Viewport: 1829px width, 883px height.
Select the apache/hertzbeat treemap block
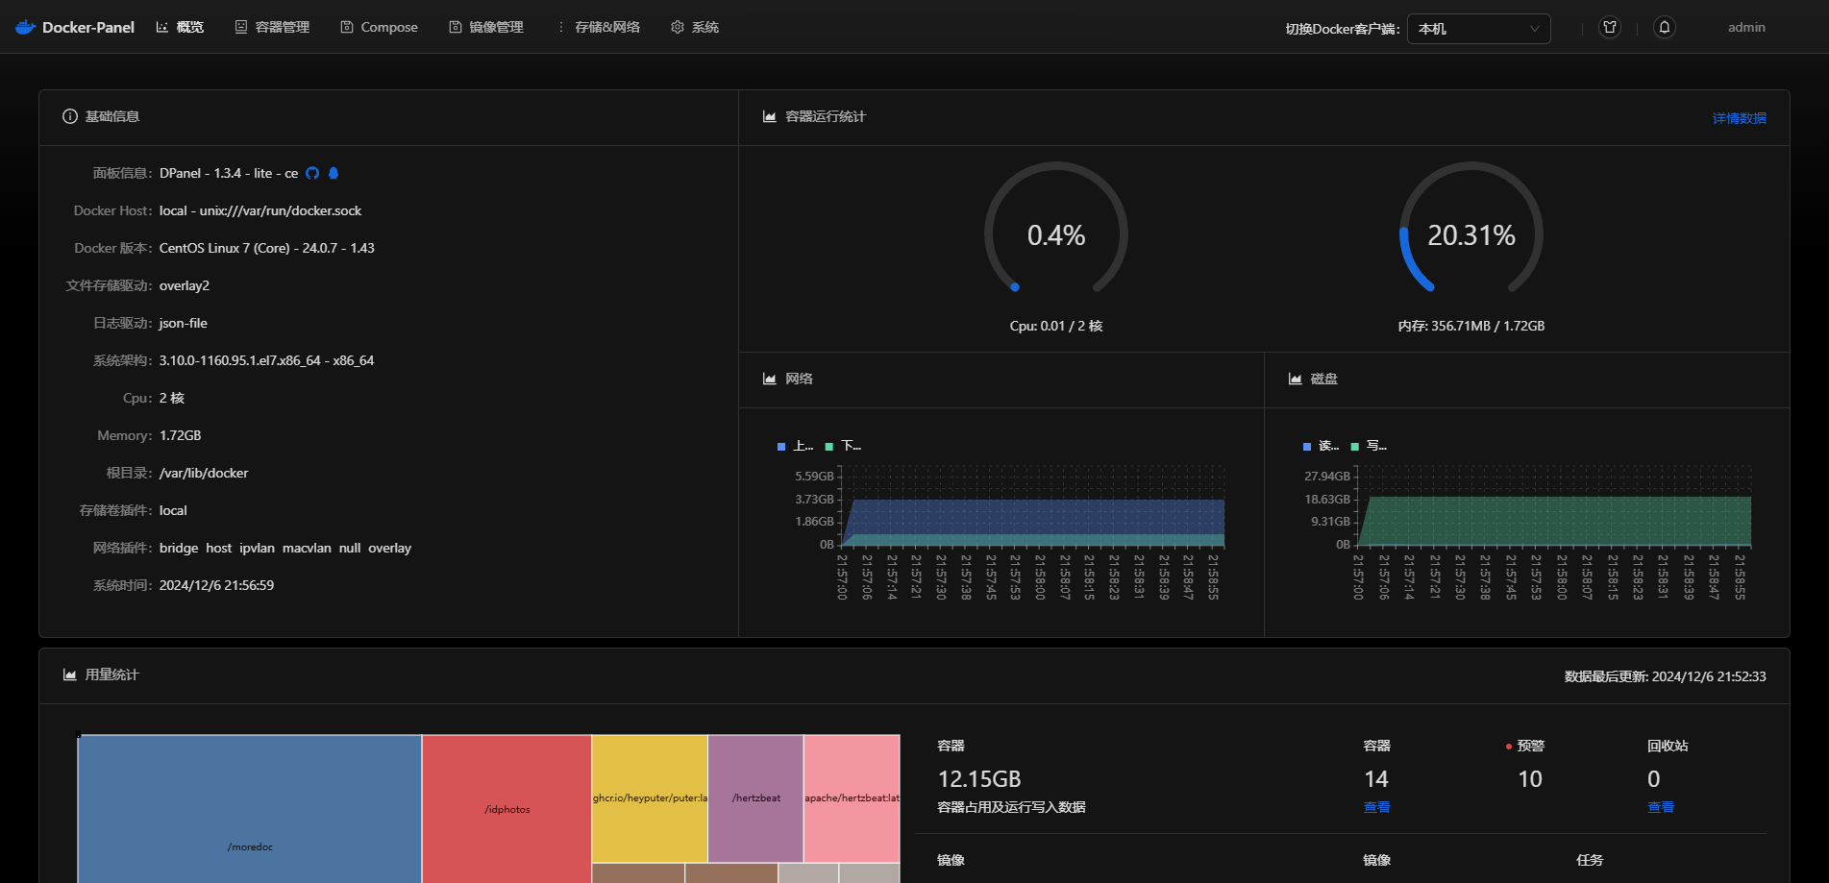(x=852, y=798)
